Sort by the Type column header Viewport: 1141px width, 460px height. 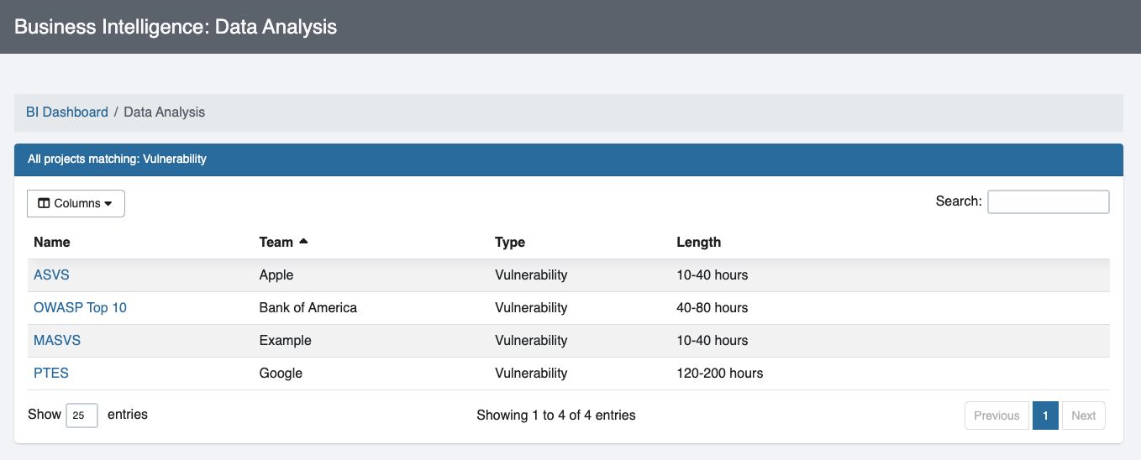coord(510,242)
